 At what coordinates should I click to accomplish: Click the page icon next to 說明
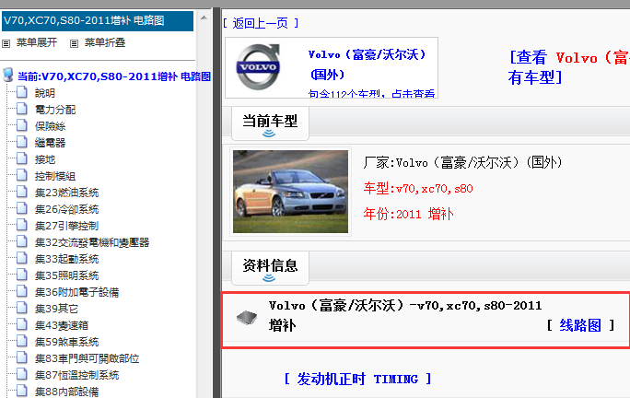[x=22, y=92]
